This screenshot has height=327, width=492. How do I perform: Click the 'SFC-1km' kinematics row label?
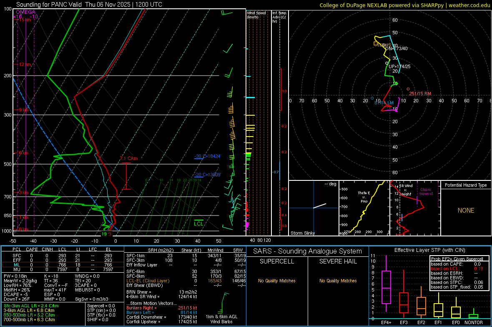pyautogui.click(x=135, y=256)
